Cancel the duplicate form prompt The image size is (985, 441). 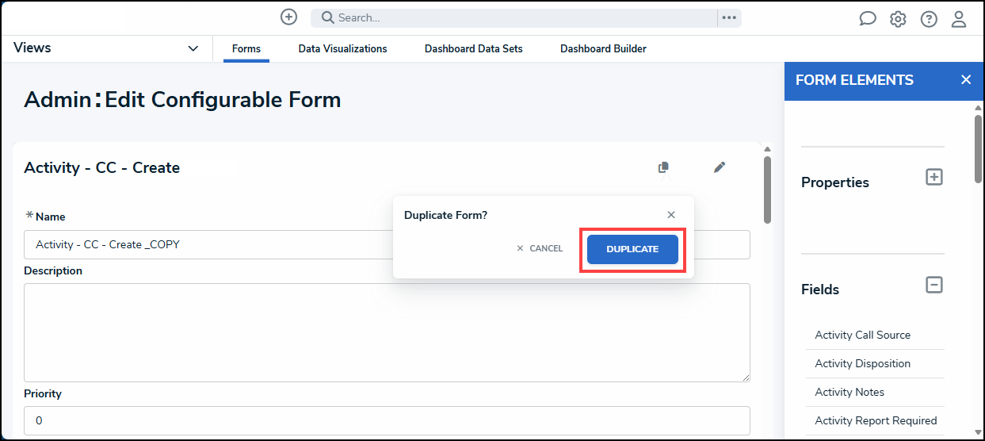coord(540,249)
